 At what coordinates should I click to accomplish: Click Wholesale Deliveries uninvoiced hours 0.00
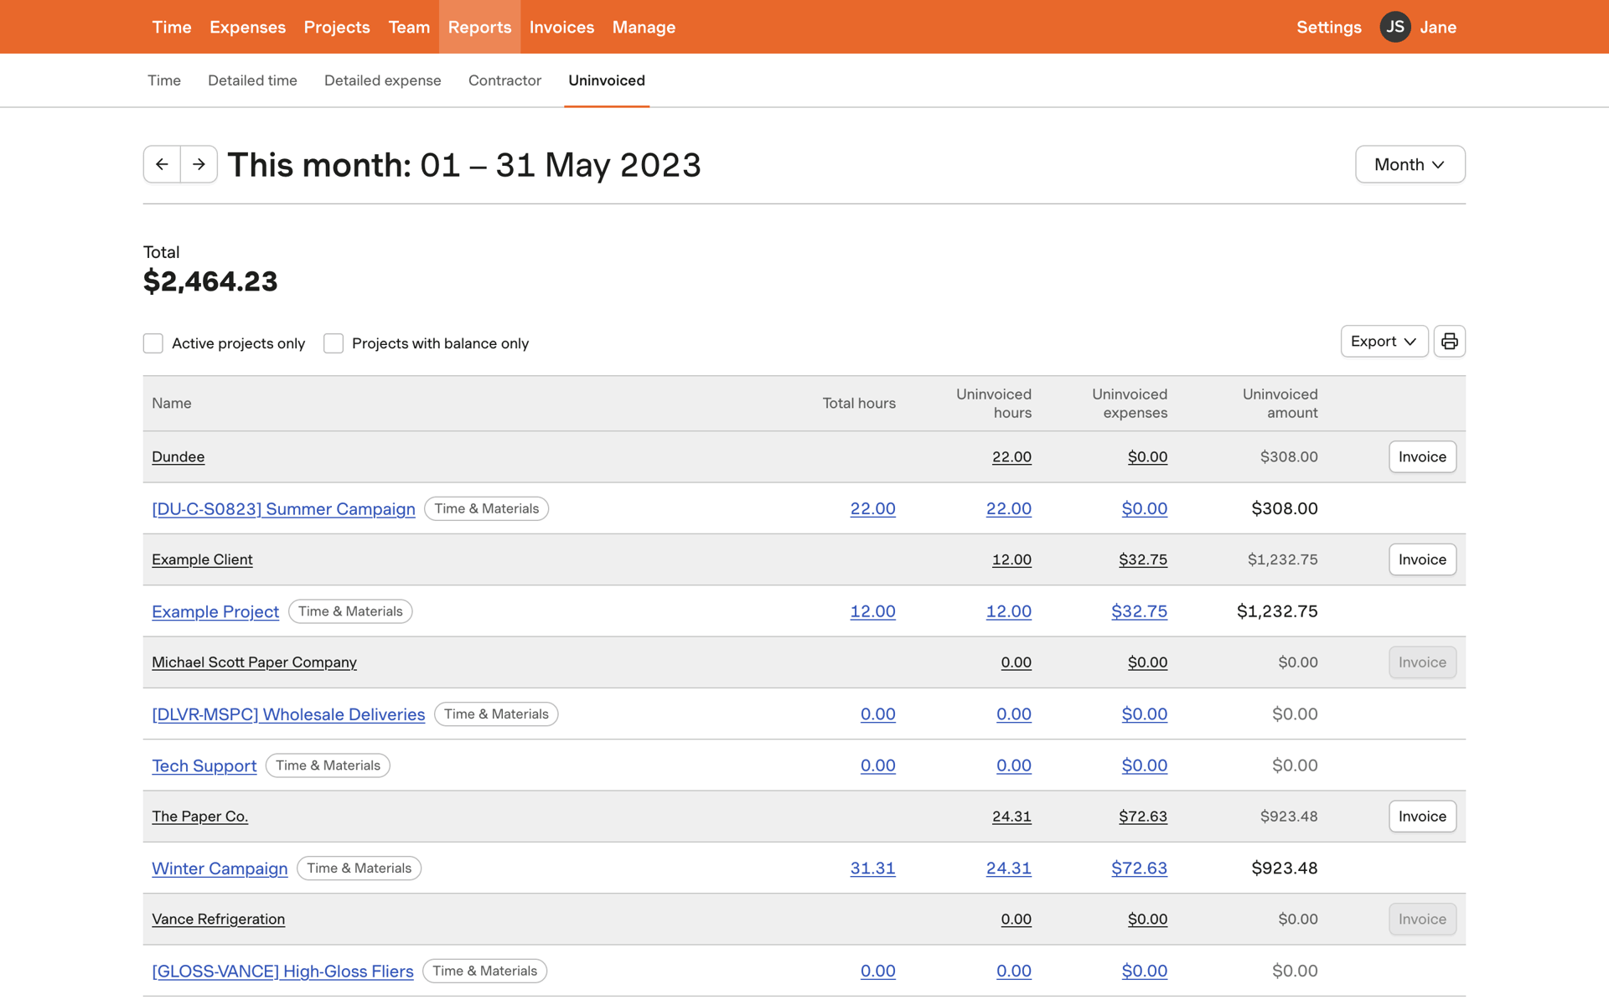click(x=1013, y=714)
